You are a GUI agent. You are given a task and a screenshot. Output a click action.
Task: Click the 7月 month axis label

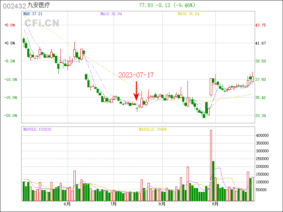[113, 204]
